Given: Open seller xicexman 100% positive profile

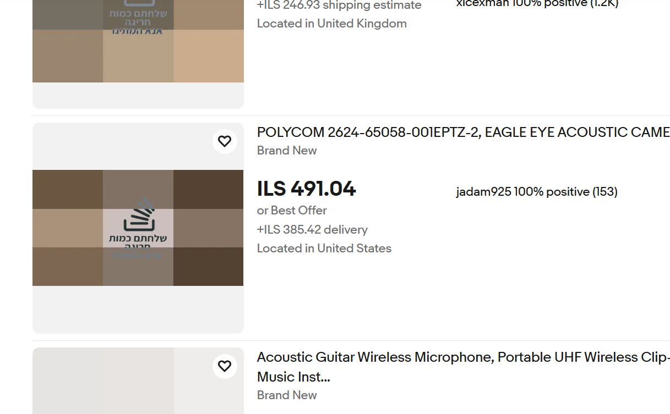Looking at the screenshot, I should pos(537,3).
